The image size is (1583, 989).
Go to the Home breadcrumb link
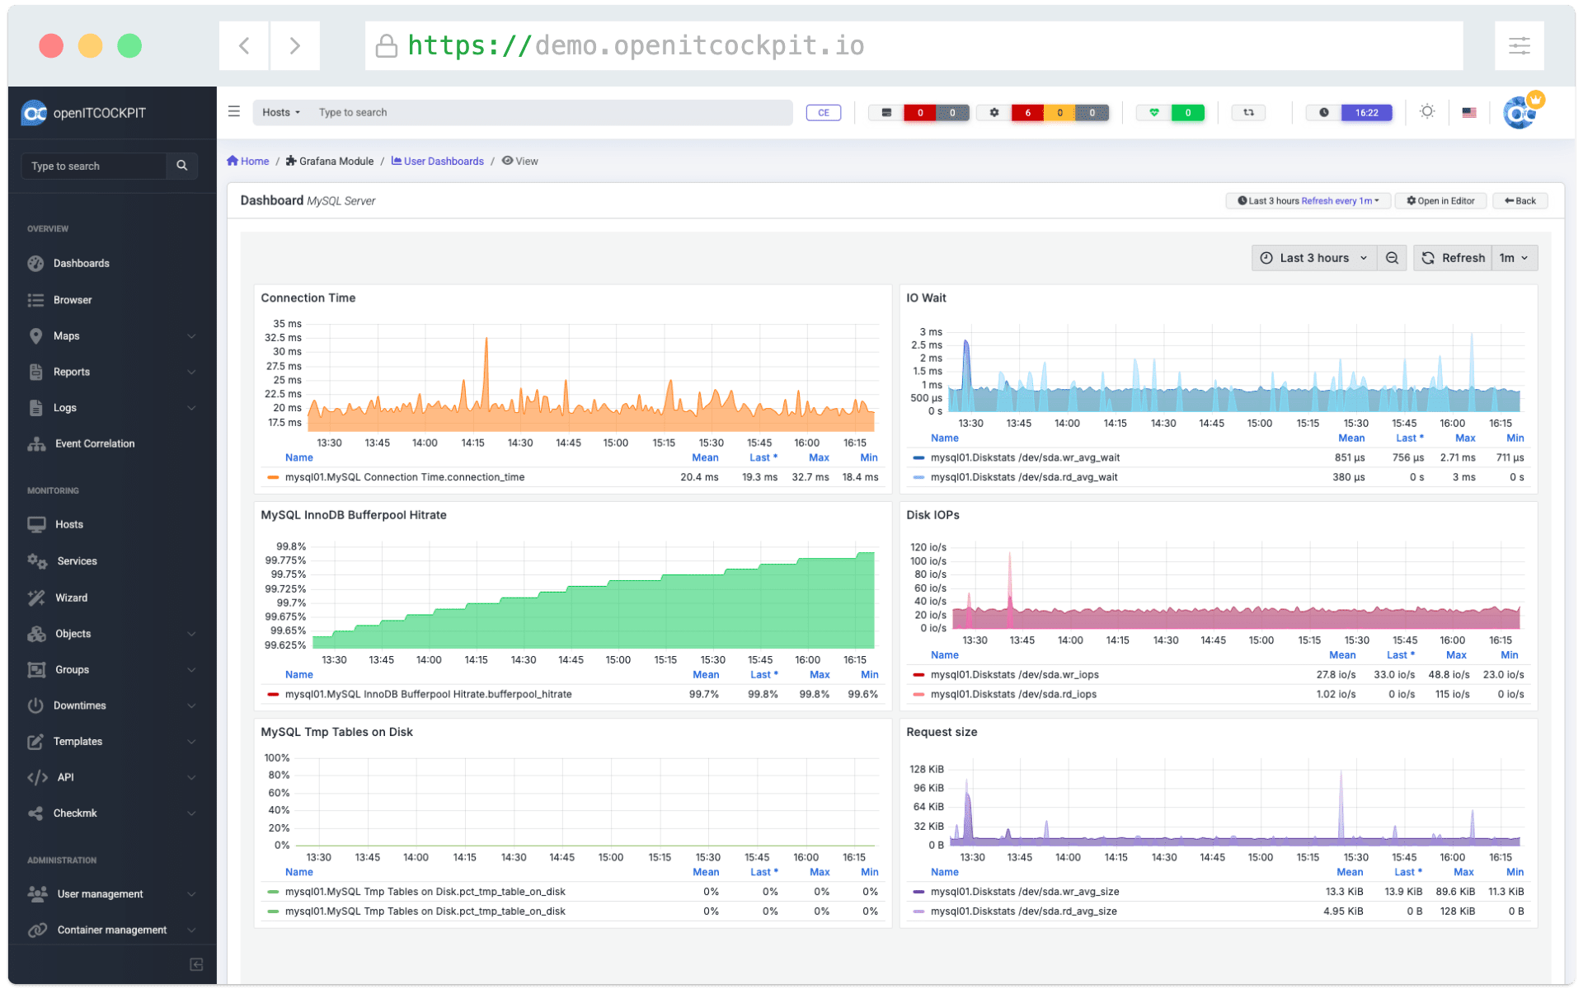(x=248, y=162)
